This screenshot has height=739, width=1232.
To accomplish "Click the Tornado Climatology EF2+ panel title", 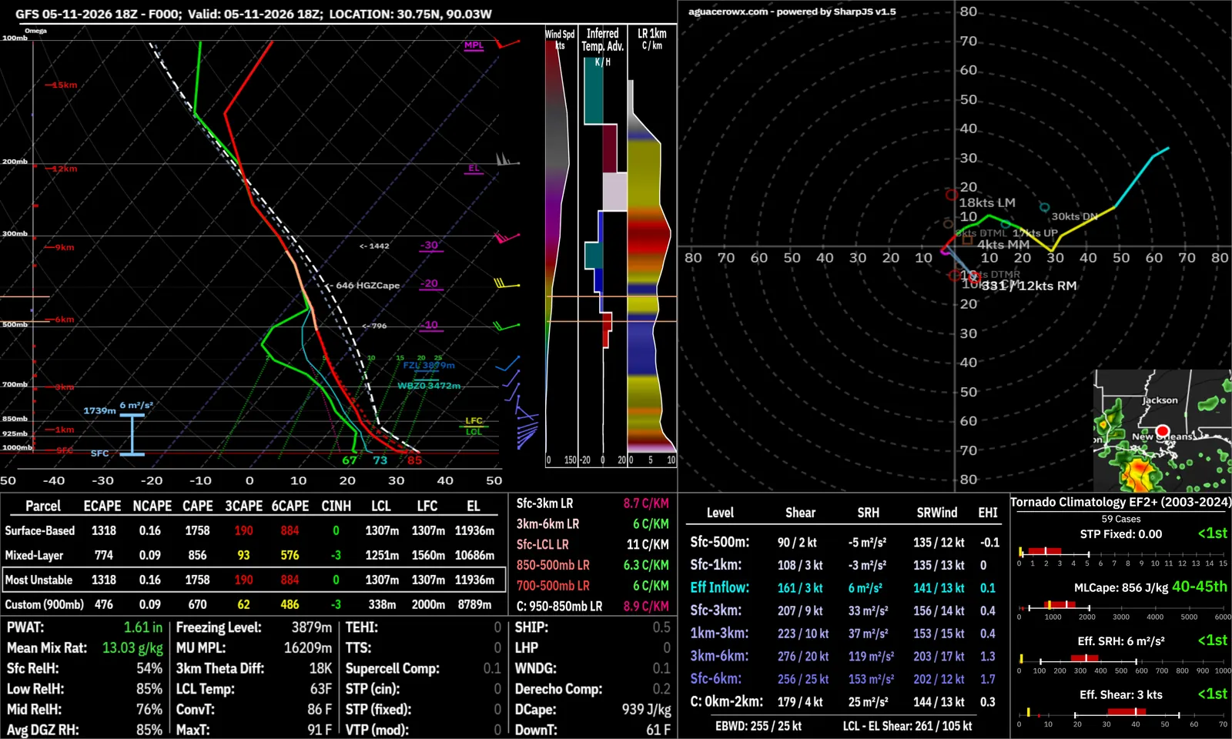I will (1121, 502).
